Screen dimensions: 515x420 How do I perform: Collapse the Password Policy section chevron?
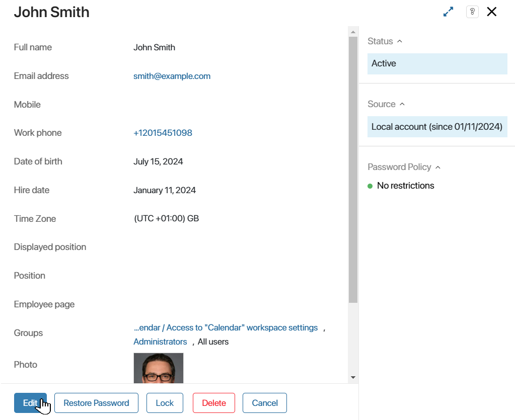(x=438, y=167)
